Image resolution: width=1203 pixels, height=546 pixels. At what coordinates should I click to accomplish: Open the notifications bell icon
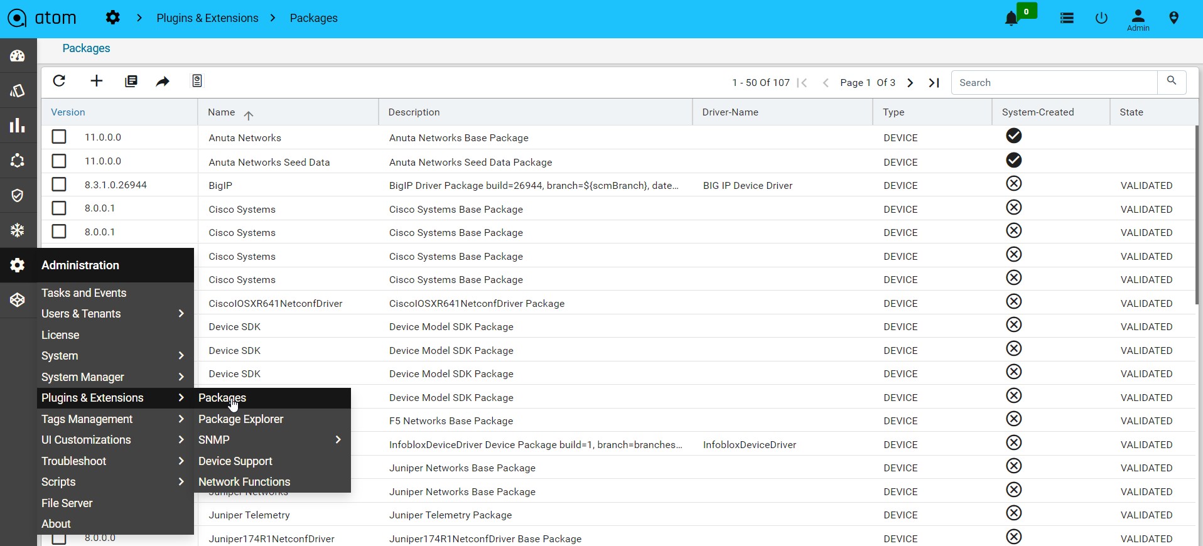pos(1011,19)
